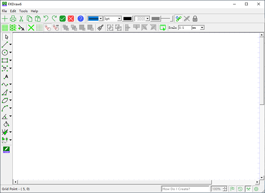The width and height of the screenshot is (265, 193).
Task: Toggle the dotted grid points
Action: point(39,27)
